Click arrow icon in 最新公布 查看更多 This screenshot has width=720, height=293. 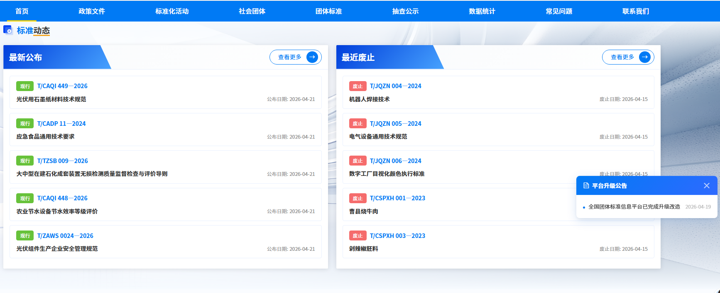tap(312, 57)
